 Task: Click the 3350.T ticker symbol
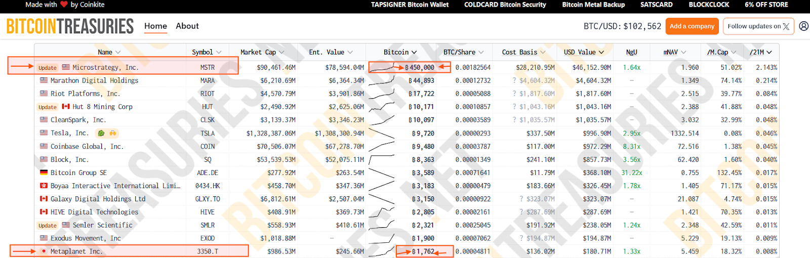pos(208,251)
